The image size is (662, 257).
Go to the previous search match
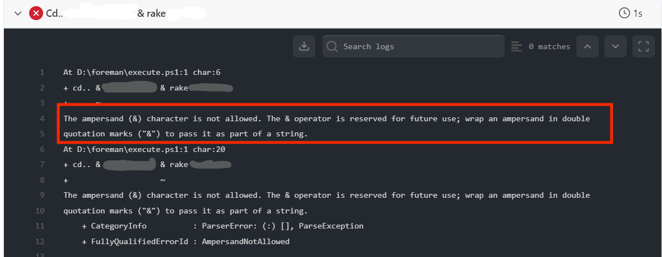587,46
